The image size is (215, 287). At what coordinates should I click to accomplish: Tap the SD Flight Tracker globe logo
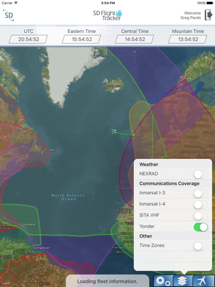pyautogui.click(x=107, y=15)
